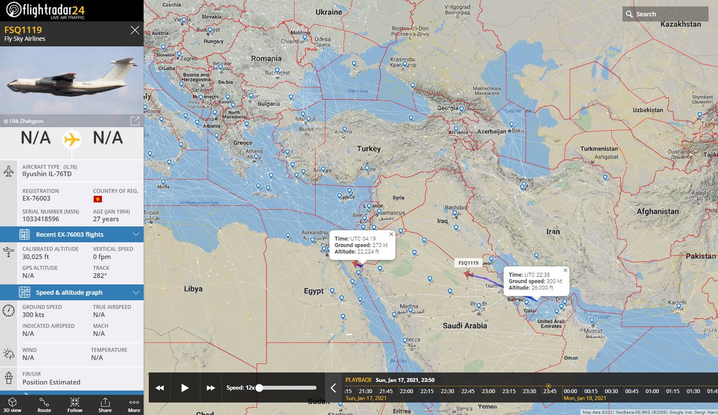Click the registration EX-76003 value
Image resolution: width=718 pixels, height=415 pixels.
tap(36, 199)
